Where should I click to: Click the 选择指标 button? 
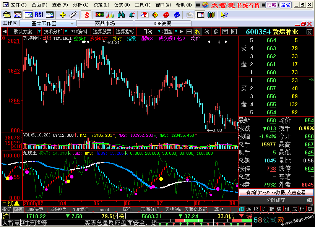pyautogui.click(x=125, y=32)
